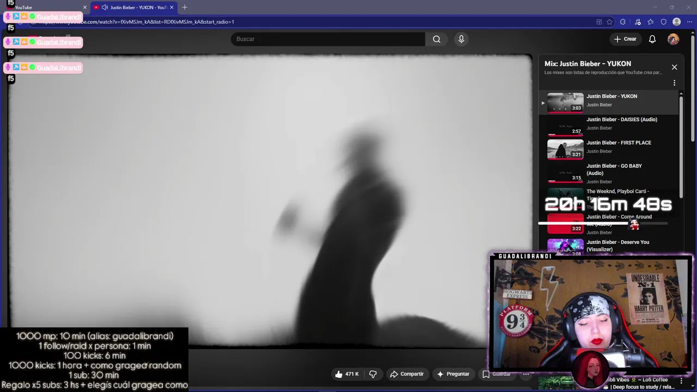This screenshot has height=392, width=697.
Task: Open the browser split screen icon
Action: click(599, 22)
